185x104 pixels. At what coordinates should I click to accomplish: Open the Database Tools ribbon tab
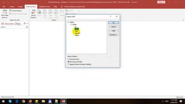(x=45, y=7)
